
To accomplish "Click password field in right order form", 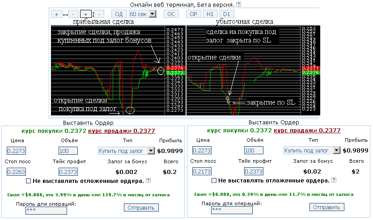I will 232,210.
